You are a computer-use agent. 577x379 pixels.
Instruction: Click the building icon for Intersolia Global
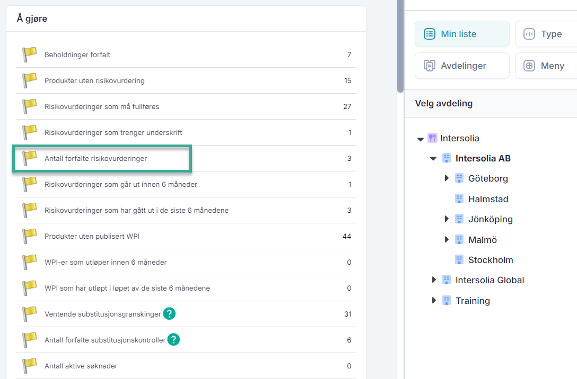[x=447, y=280]
